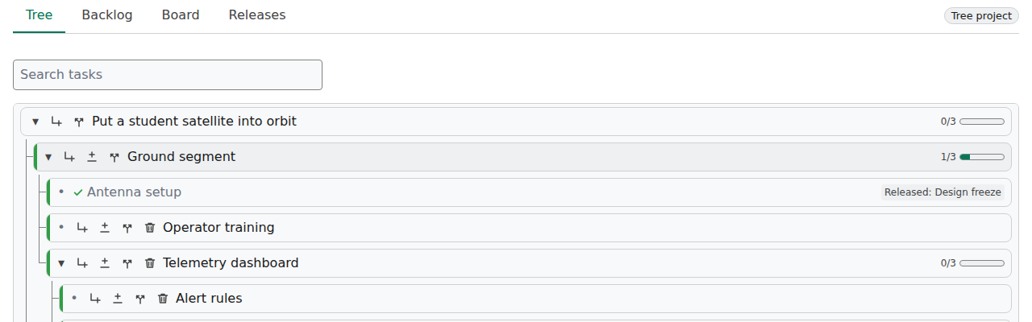Image resolution: width=1032 pixels, height=322 pixels.
Task: Collapse the Ground segment subtree
Action: [x=48, y=157]
